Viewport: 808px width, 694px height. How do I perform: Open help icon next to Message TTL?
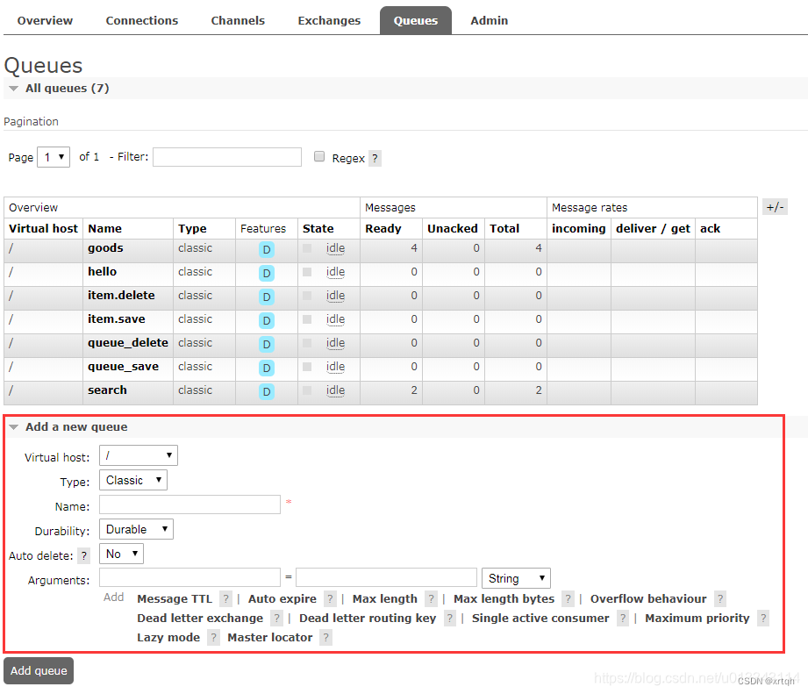(x=225, y=598)
